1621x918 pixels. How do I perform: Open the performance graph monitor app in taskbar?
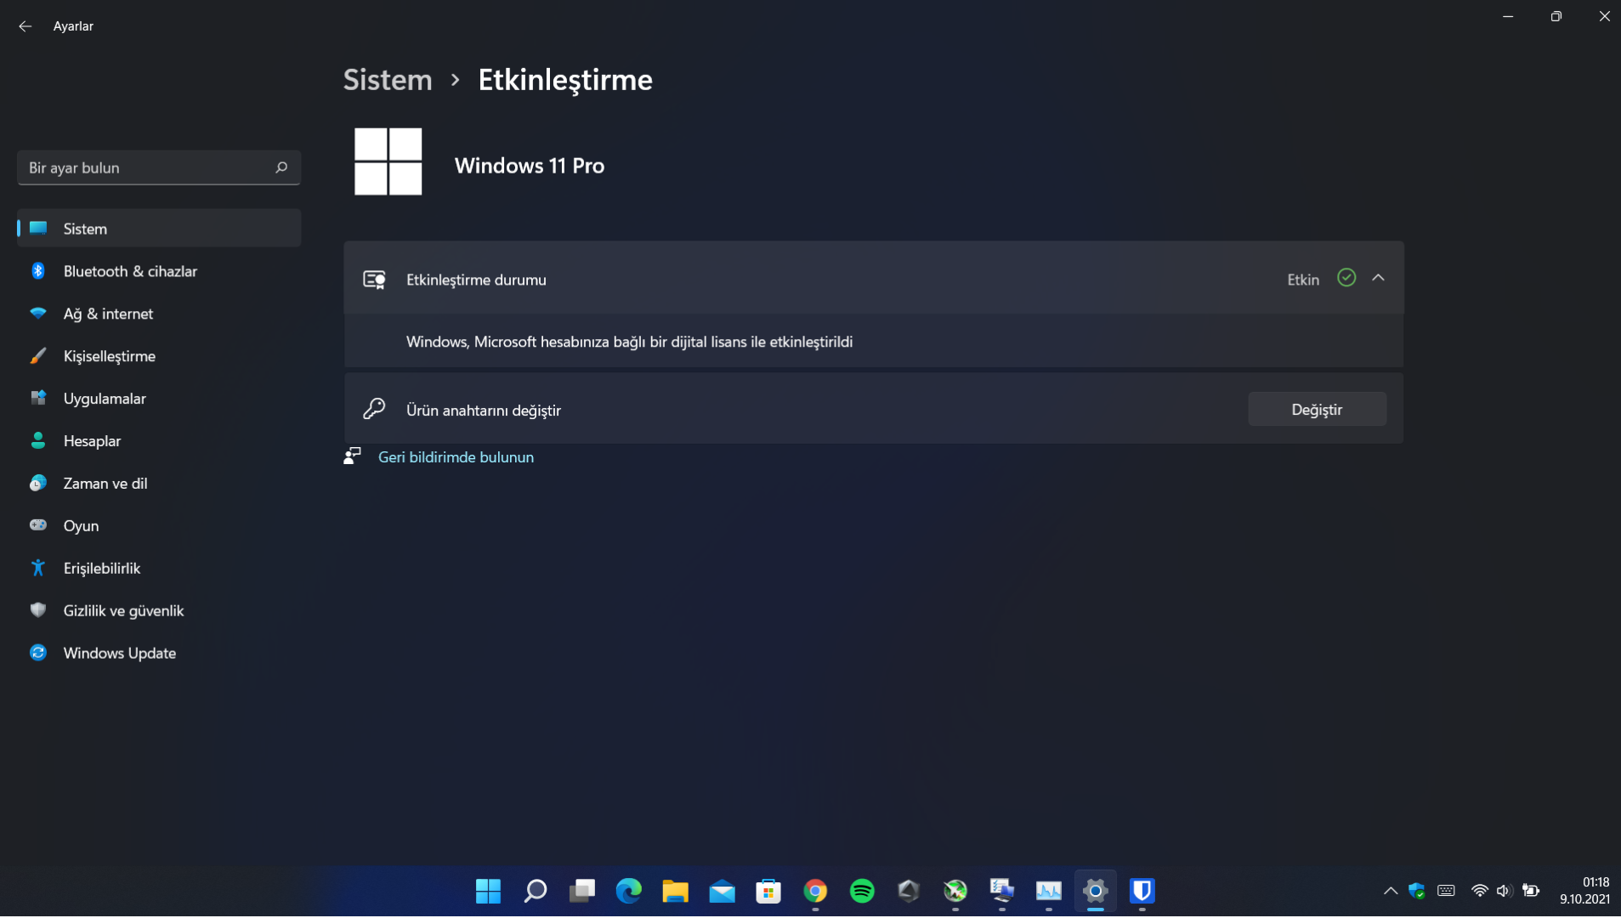[1049, 891]
